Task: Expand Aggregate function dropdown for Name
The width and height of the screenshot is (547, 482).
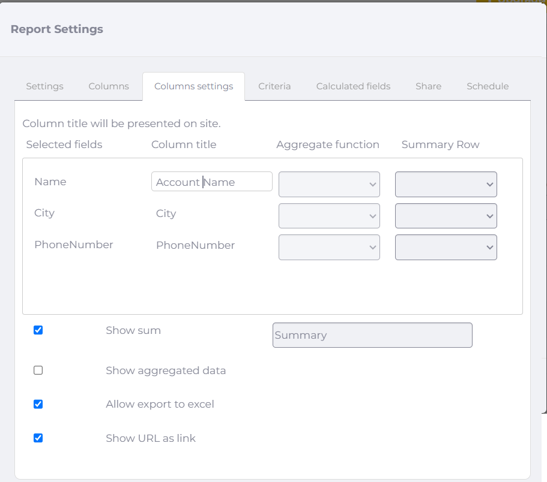Action: [329, 184]
